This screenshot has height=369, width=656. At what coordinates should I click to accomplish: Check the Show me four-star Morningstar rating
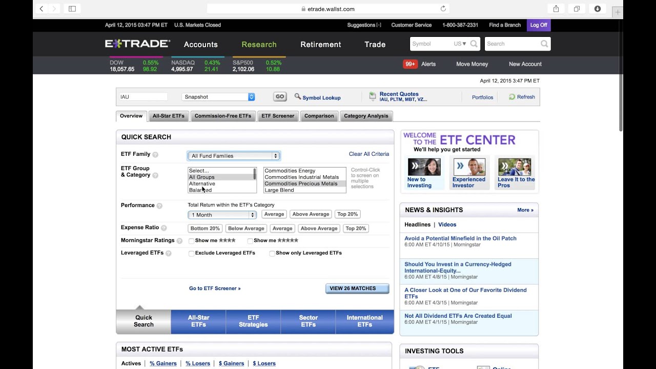click(192, 240)
